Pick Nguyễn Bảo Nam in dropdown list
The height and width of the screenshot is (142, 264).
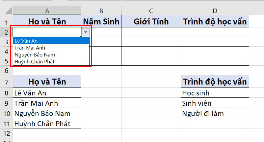(x=51, y=55)
